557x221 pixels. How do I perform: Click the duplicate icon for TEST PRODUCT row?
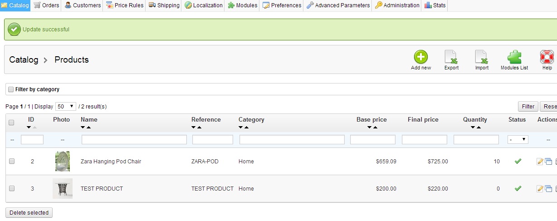548,189
